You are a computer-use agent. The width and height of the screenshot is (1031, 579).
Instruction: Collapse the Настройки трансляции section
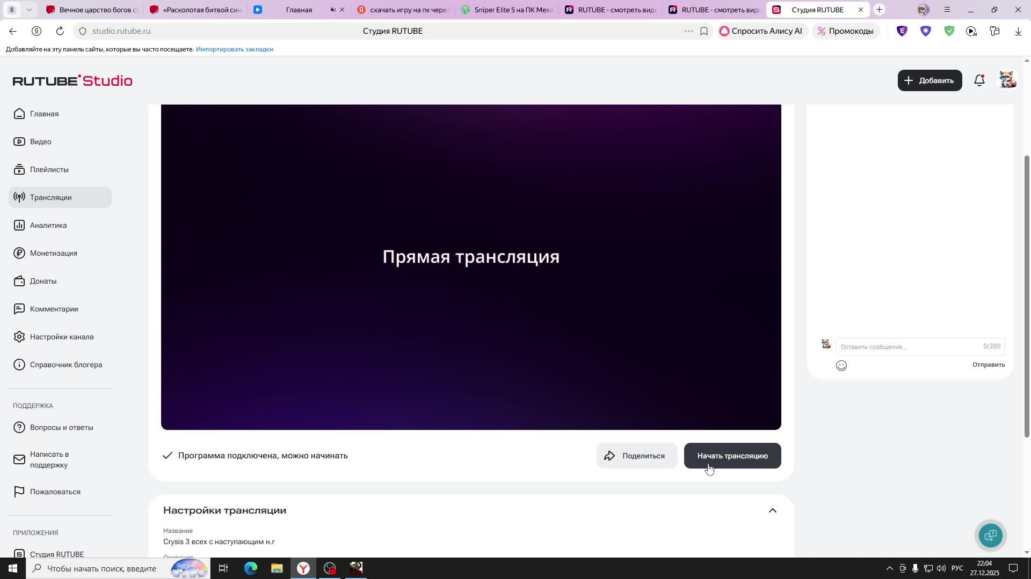point(772,510)
